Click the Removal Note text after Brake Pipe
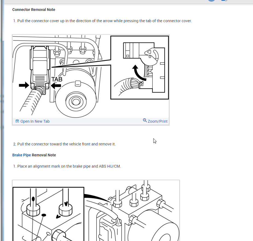 (x=44, y=155)
